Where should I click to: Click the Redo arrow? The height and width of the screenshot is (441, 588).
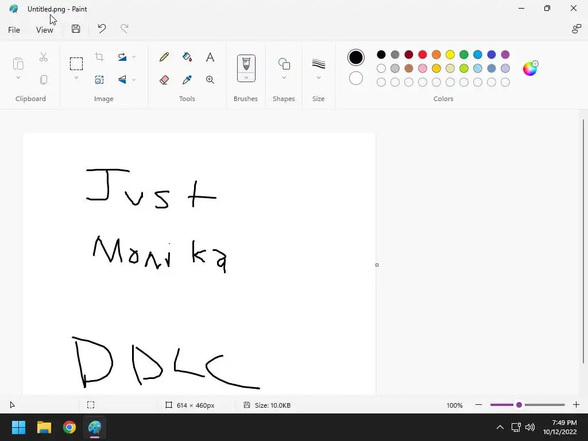[125, 29]
